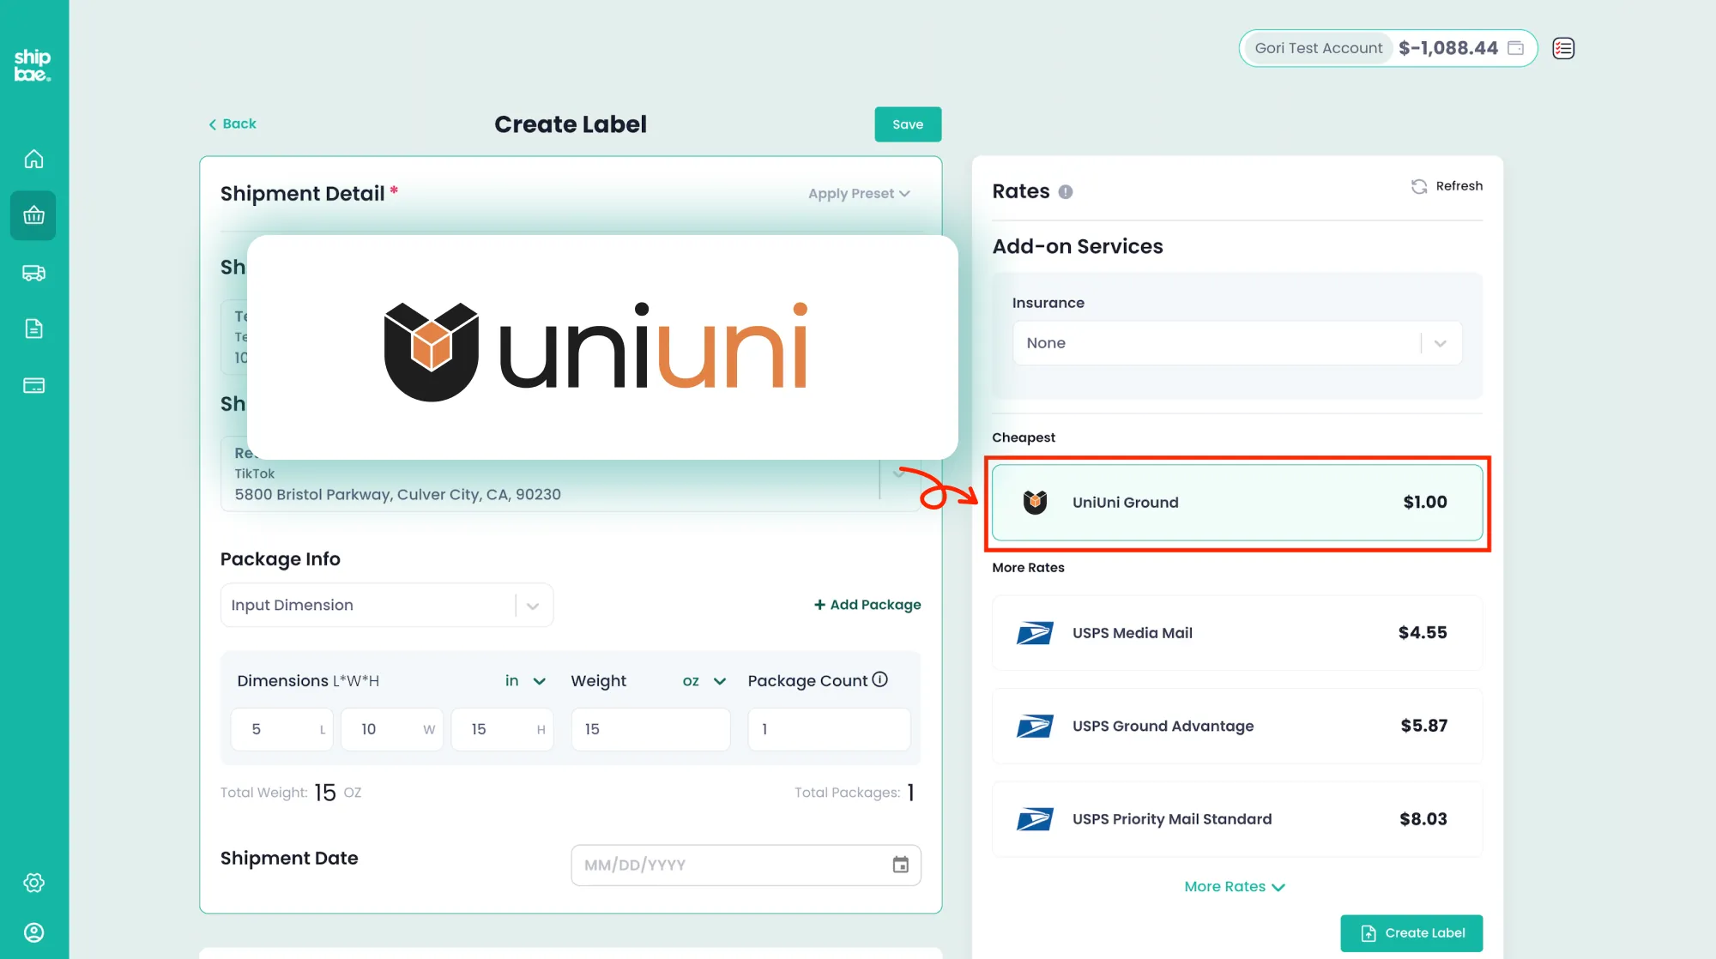Click the Weight input field

650,729
